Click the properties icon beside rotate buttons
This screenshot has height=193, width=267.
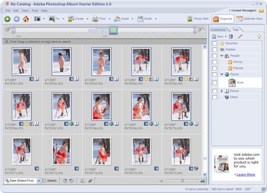83,181
